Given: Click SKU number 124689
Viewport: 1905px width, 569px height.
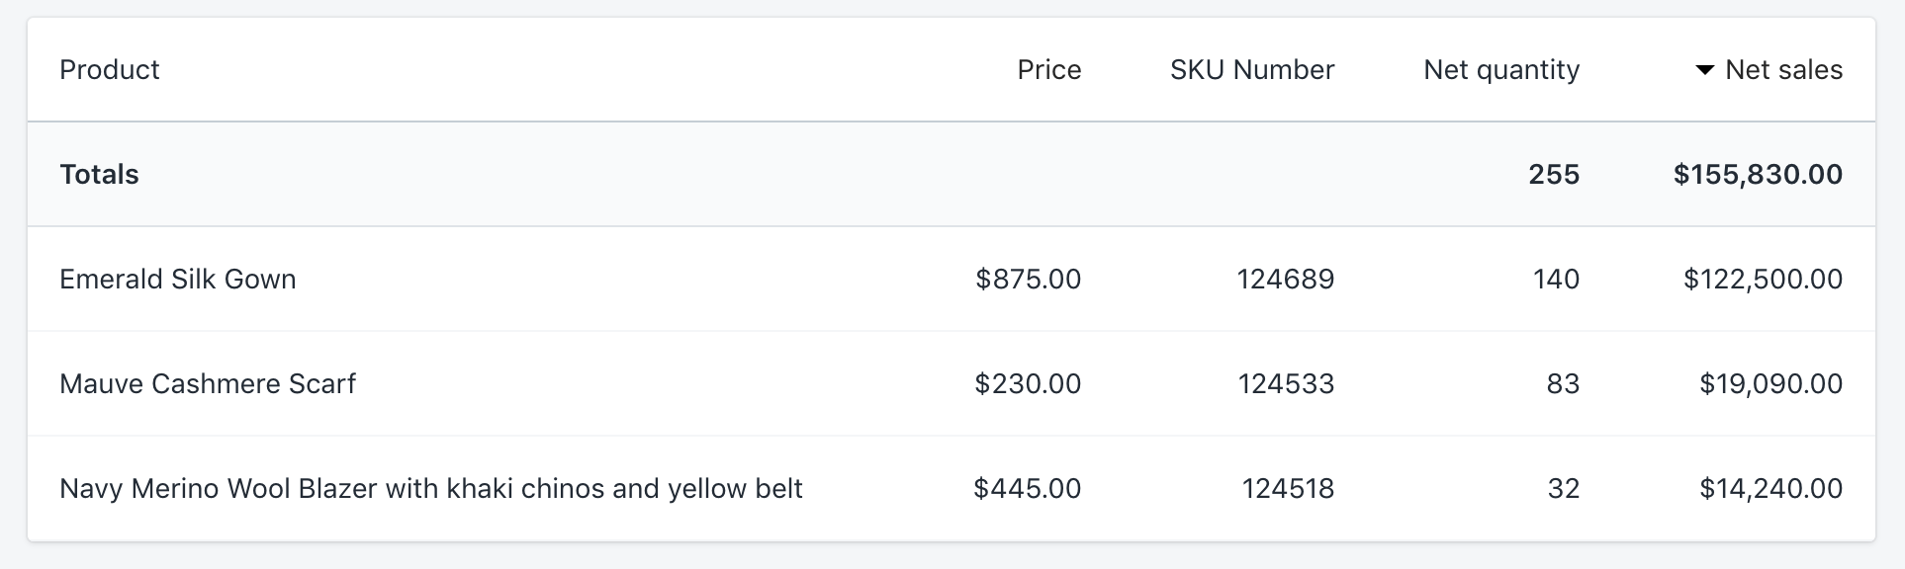Looking at the screenshot, I should (1285, 280).
